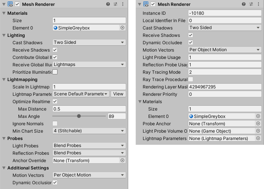Enable Prioritize Illumination checkbox
This screenshot has width=264, height=189.
point(55,72)
